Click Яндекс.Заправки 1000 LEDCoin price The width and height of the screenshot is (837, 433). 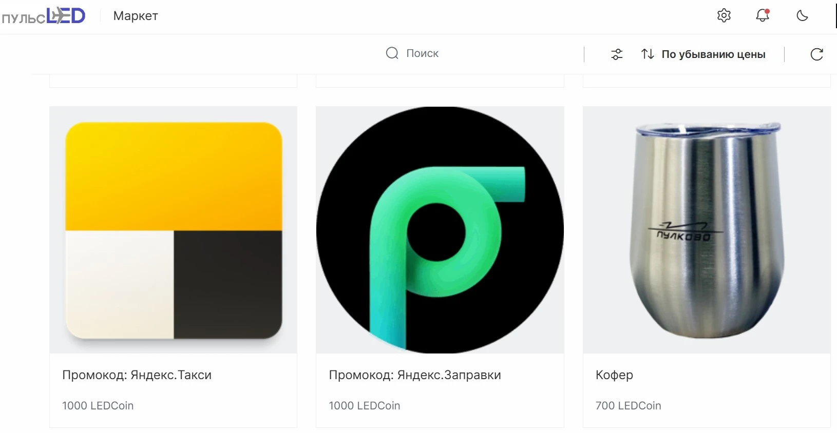pos(364,406)
